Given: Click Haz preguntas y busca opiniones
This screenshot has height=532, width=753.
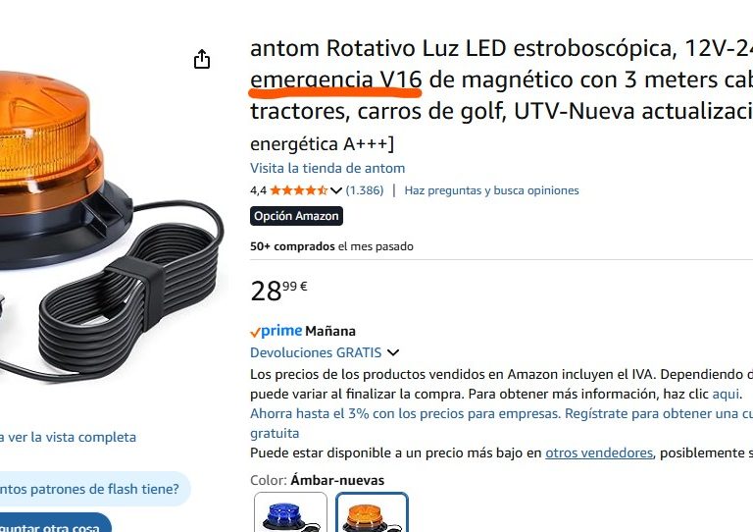Looking at the screenshot, I should point(491,190).
